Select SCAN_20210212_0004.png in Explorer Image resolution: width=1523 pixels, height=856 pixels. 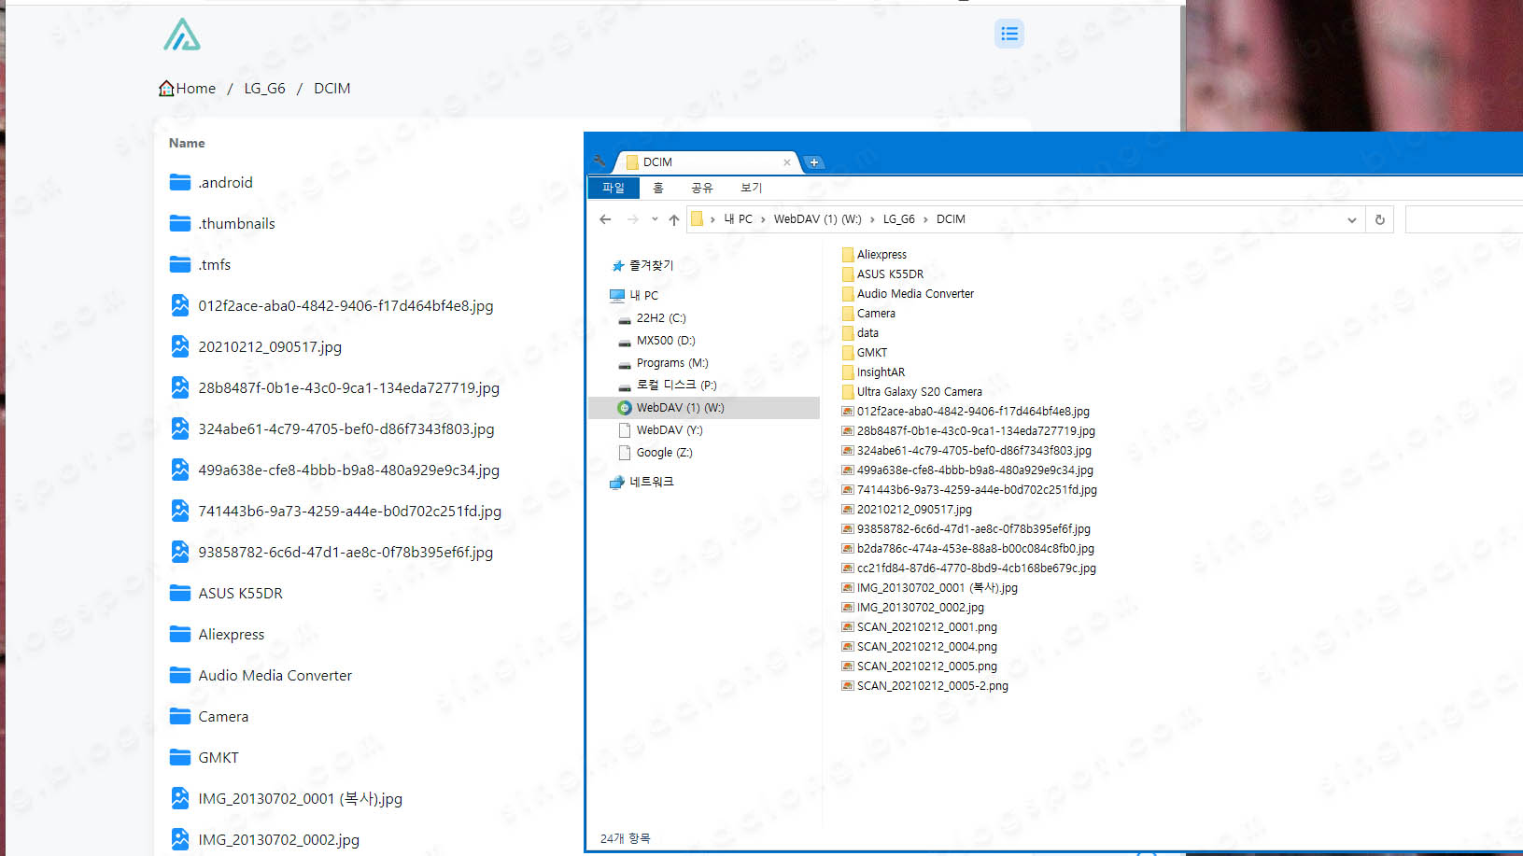pos(926,647)
